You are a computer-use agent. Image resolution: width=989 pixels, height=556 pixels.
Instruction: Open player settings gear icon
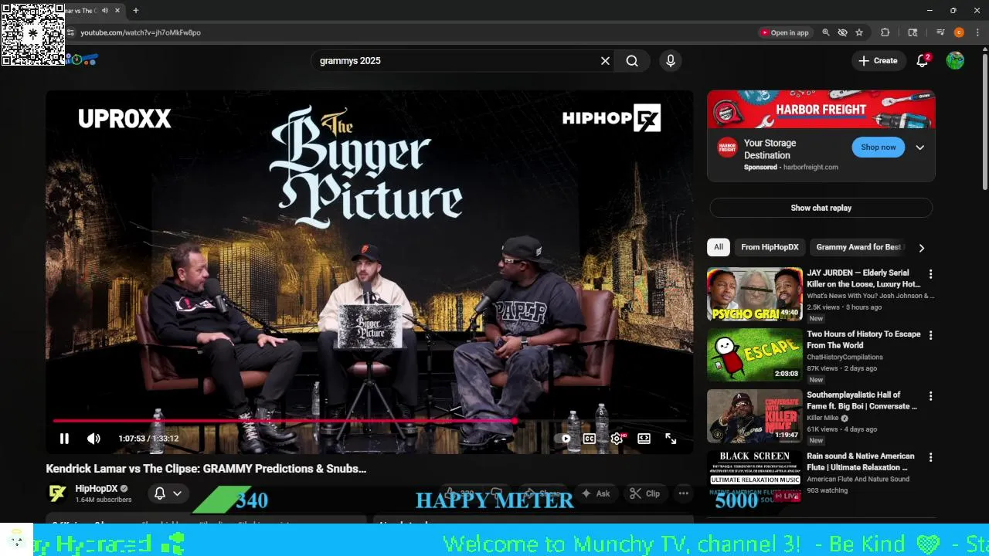pos(617,439)
